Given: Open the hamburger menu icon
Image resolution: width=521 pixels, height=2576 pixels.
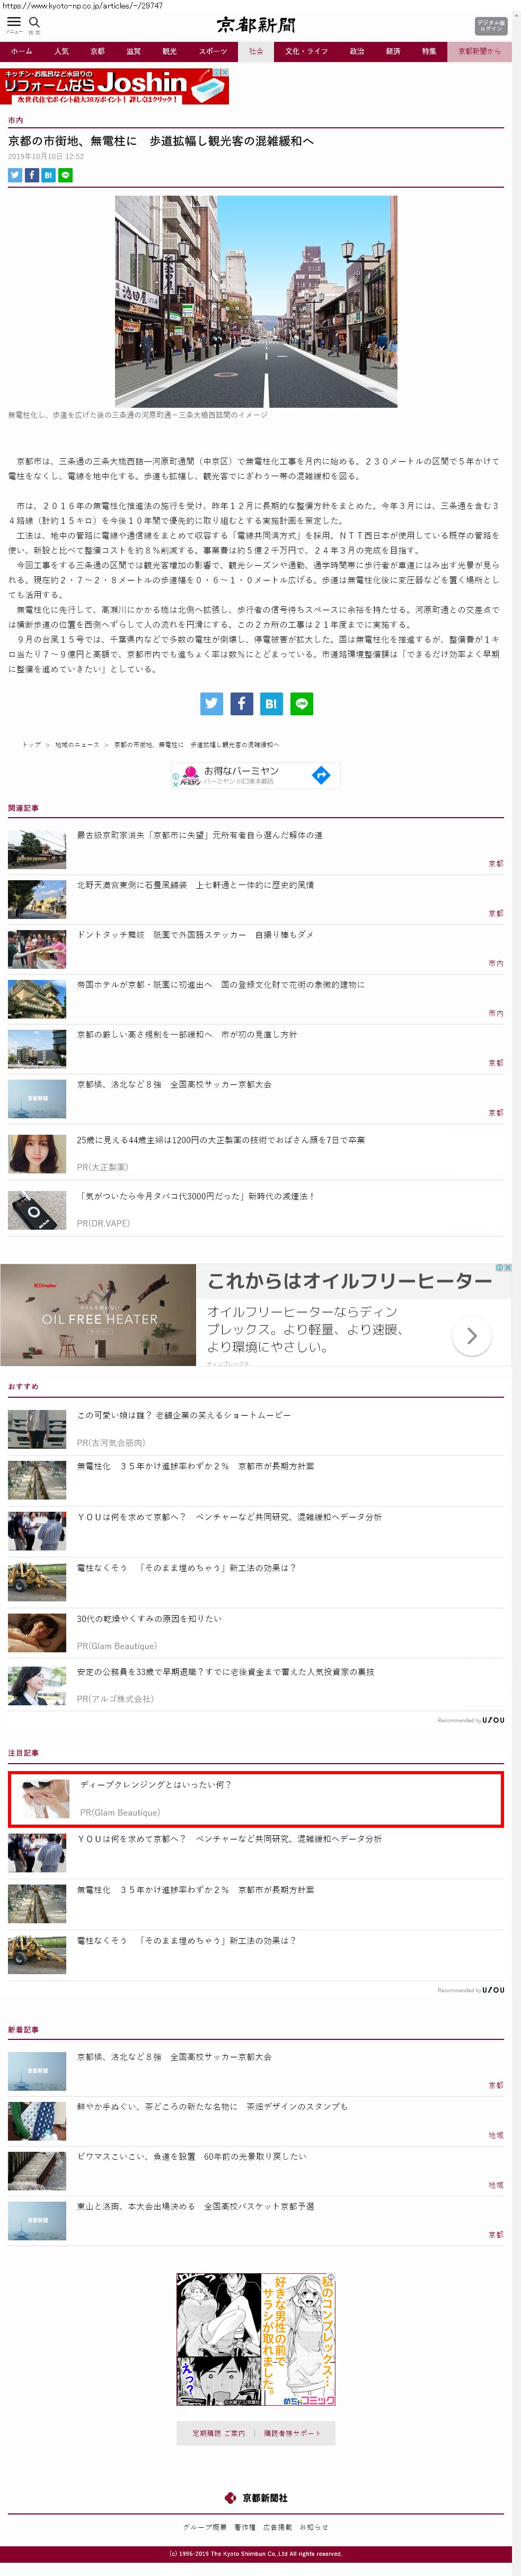Looking at the screenshot, I should pos(14,22).
